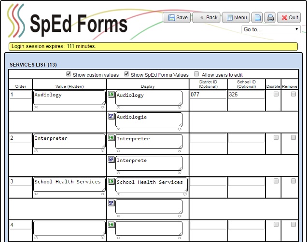The width and height of the screenshot is (307, 242).
Task: Save the services list
Action: [x=177, y=18]
